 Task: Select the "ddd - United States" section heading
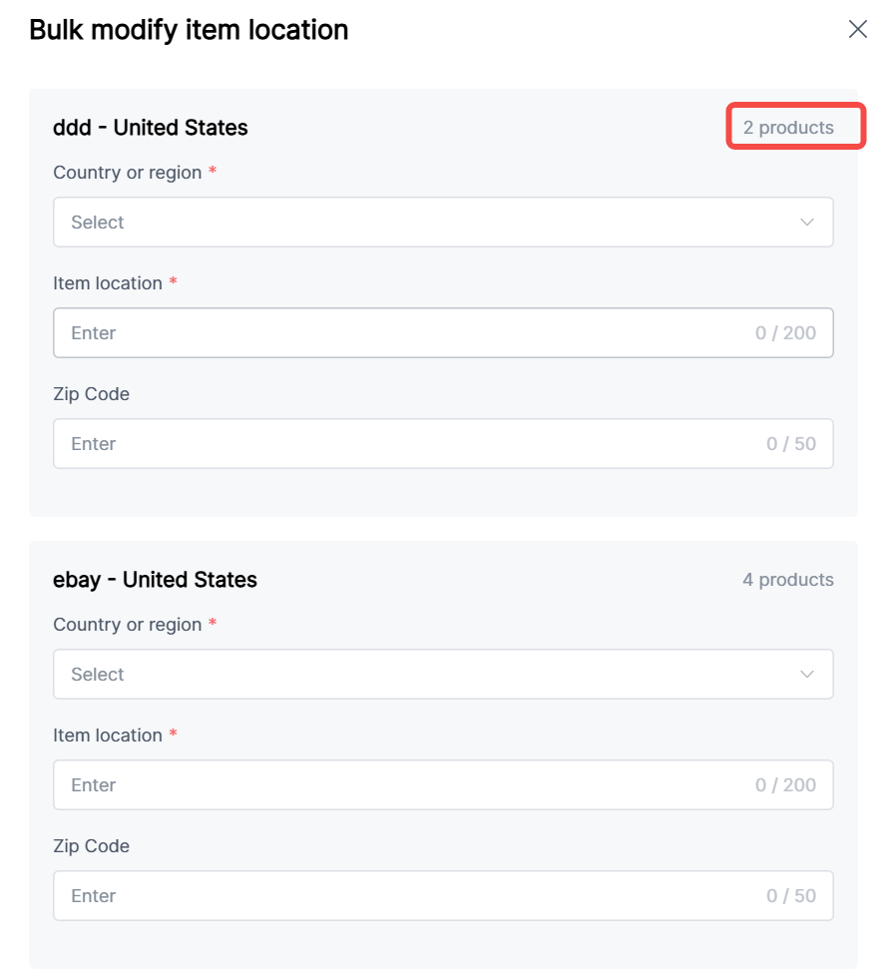tap(151, 128)
